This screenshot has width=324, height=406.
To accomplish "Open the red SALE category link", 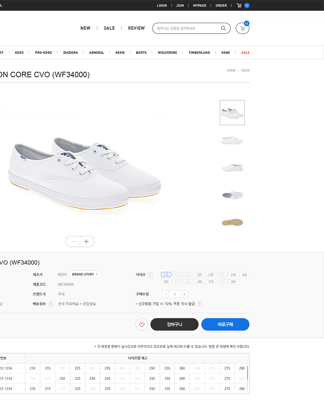I will (x=246, y=52).
